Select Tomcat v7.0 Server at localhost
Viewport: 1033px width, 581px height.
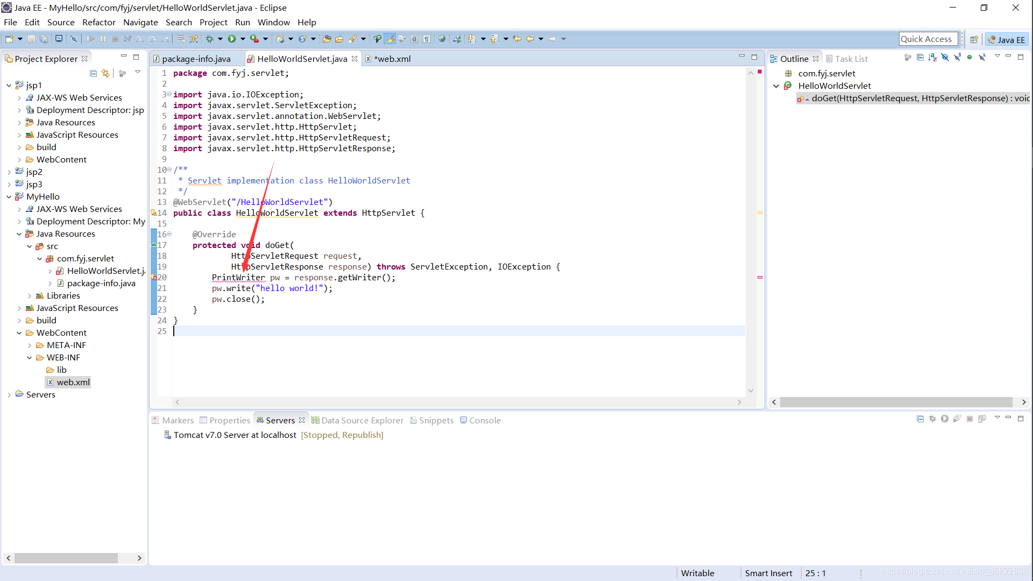[235, 435]
